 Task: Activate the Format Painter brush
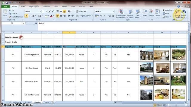pos(10,17)
